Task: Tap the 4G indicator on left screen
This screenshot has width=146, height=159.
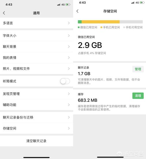Action: (x=63, y=5)
